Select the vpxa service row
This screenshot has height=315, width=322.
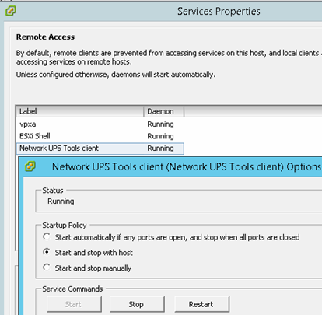tap(100, 124)
